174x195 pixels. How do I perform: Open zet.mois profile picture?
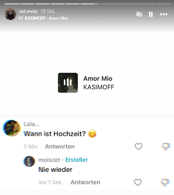click(x=10, y=14)
